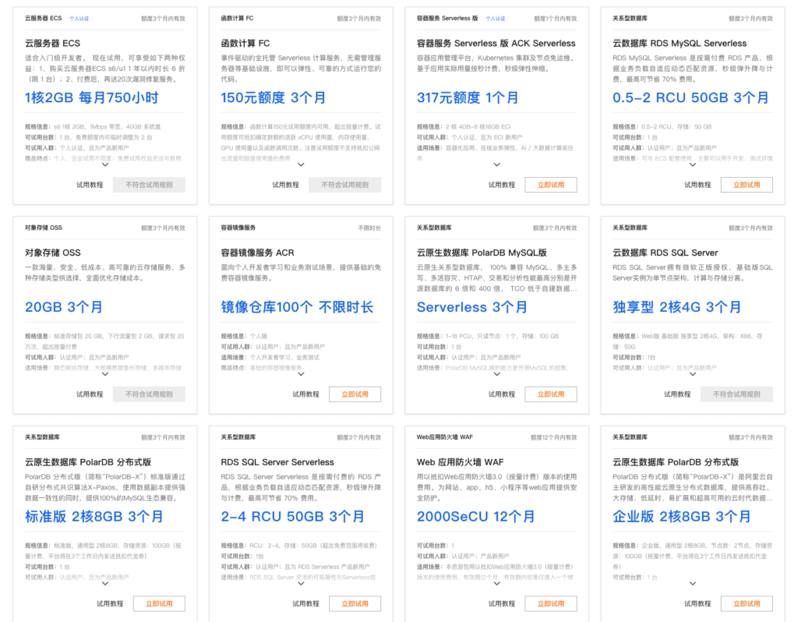Go to 试用教程 for 云数据库 RDS SQL Server
Viewport: 798px width, 622px height.
pos(677,394)
